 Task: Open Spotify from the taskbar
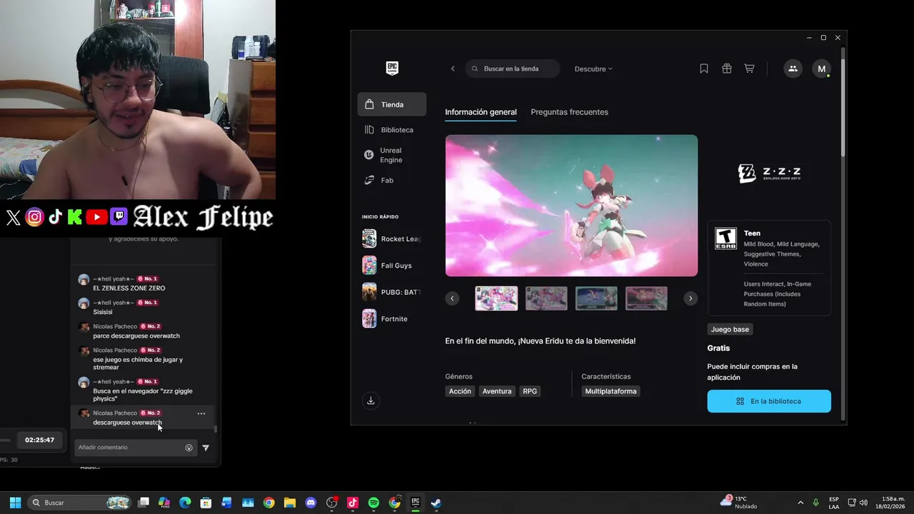click(x=373, y=503)
